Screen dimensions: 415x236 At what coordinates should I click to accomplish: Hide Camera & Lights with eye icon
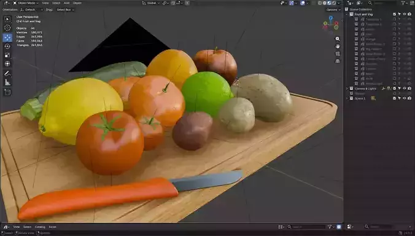pos(405,88)
